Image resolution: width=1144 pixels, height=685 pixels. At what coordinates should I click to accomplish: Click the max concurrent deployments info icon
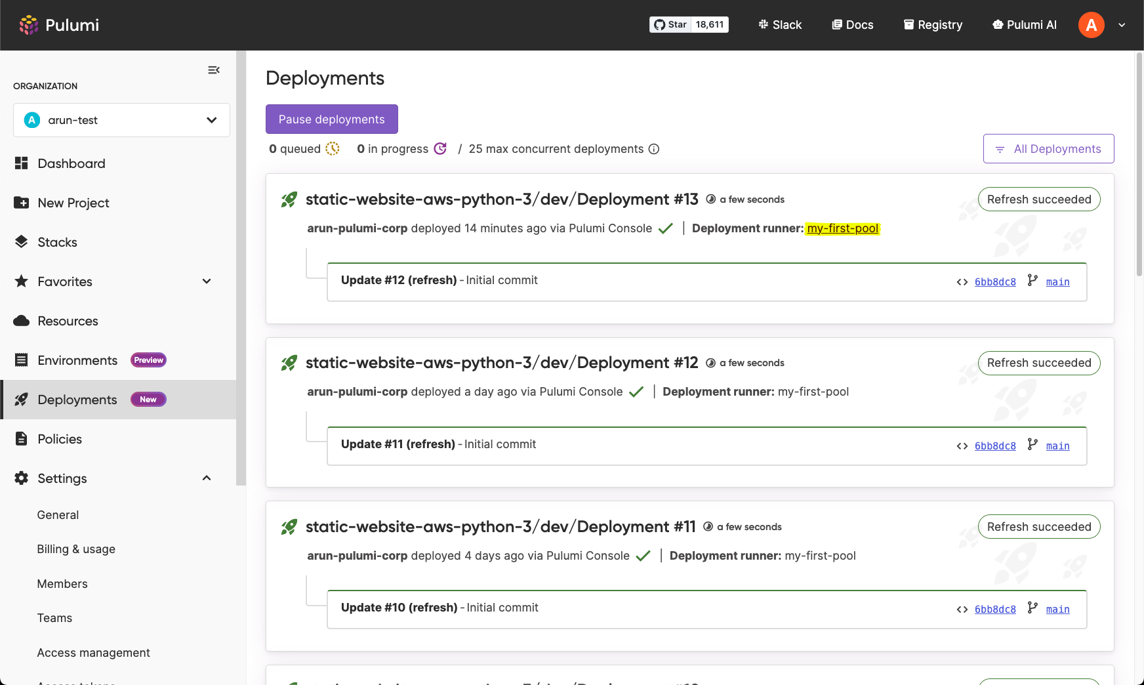[653, 149]
